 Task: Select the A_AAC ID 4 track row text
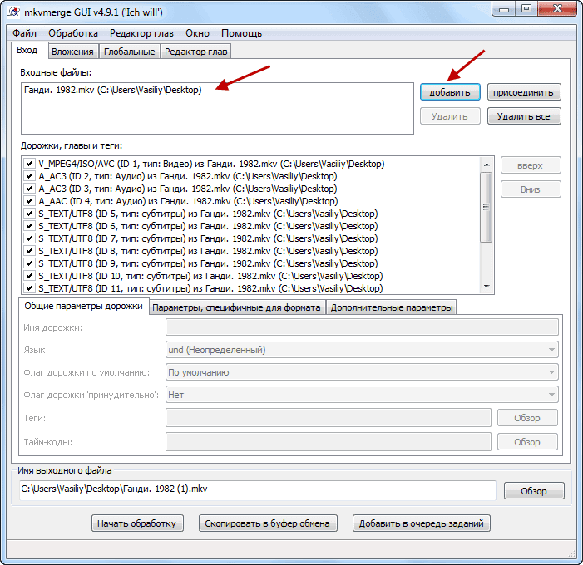pyautogui.click(x=188, y=201)
